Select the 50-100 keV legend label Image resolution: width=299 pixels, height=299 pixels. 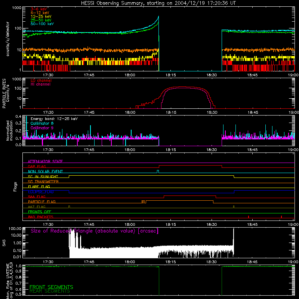click(x=42, y=24)
